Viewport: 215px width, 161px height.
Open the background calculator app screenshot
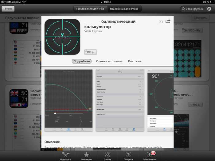coord(187,59)
